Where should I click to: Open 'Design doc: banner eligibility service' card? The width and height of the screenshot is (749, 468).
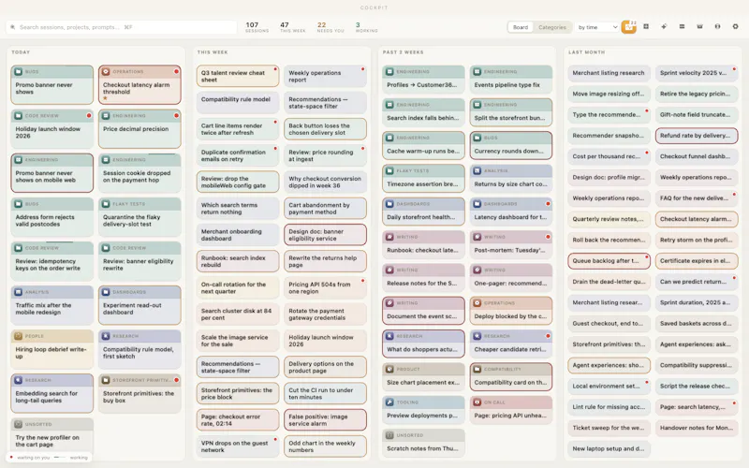coord(325,235)
